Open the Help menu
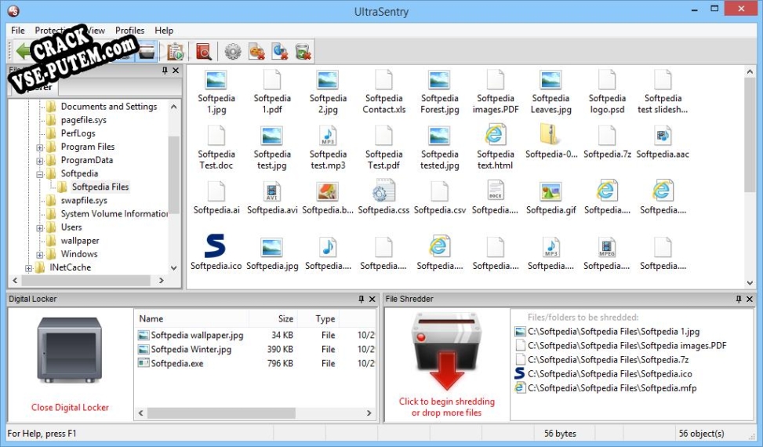Screen dimensions: 763x447 (164, 30)
